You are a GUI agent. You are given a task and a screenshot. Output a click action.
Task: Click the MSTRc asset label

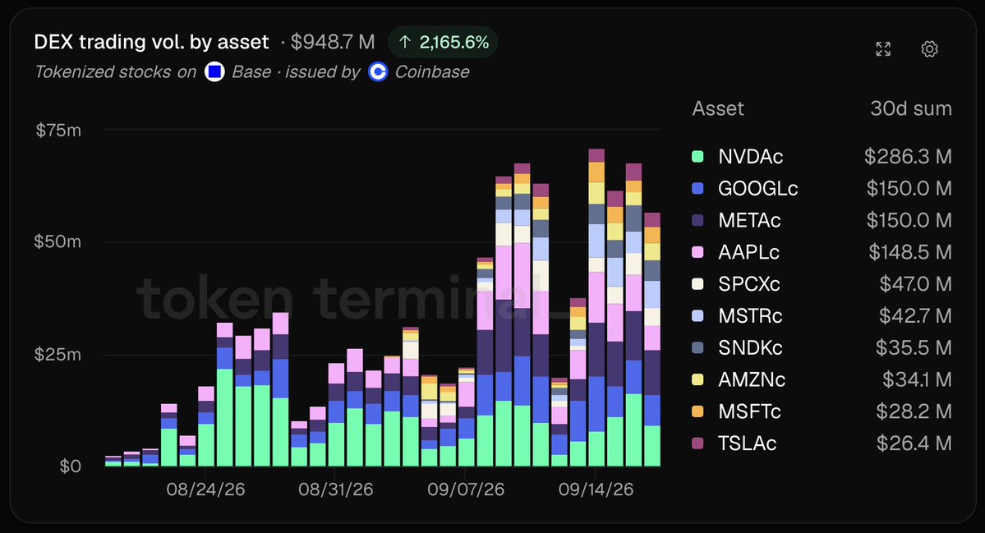tap(750, 316)
